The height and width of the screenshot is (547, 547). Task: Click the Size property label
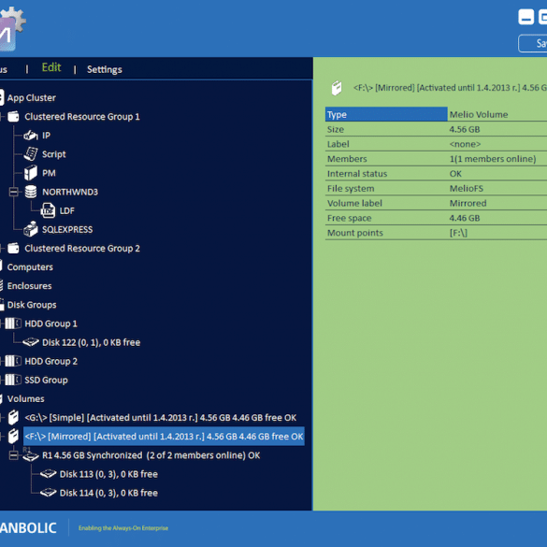[x=336, y=129]
